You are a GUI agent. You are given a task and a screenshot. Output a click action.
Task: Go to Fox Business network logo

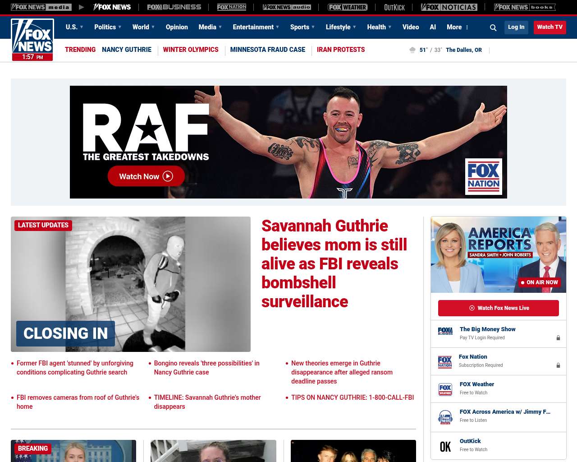(174, 7)
